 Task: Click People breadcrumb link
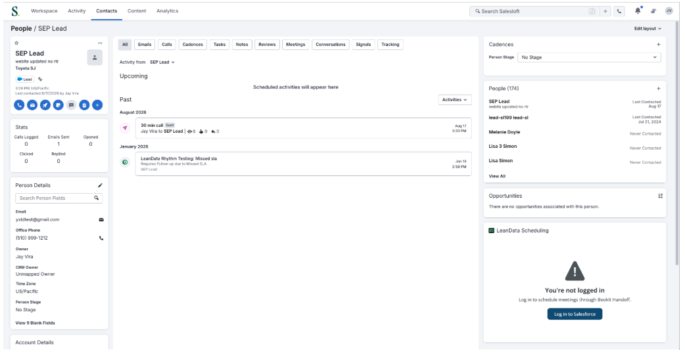click(21, 29)
